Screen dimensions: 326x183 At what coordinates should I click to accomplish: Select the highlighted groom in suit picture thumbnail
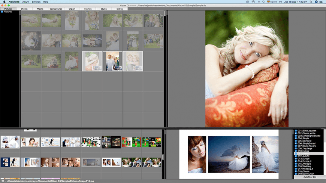(112, 61)
